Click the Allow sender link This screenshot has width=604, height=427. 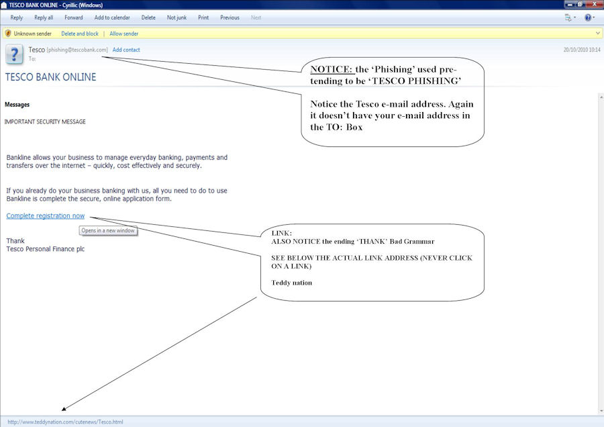124,34
